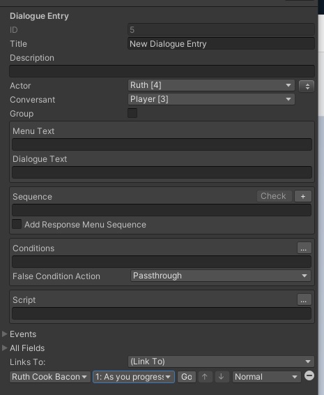Click into the Dialogue Text field
This screenshot has height=395, width=324.
point(162,172)
